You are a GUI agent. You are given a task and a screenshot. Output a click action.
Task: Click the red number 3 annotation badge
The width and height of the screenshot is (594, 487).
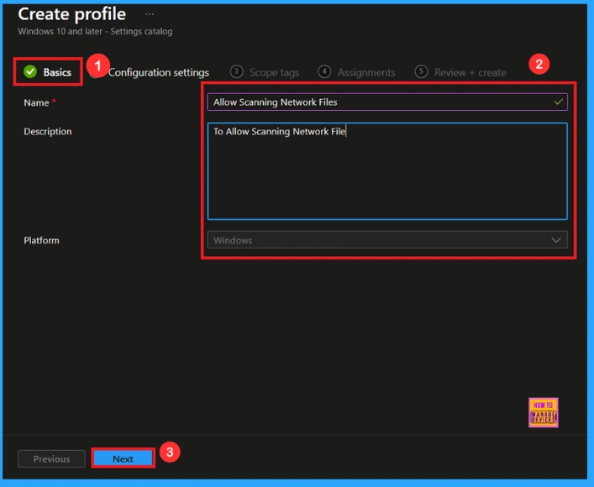point(170,452)
